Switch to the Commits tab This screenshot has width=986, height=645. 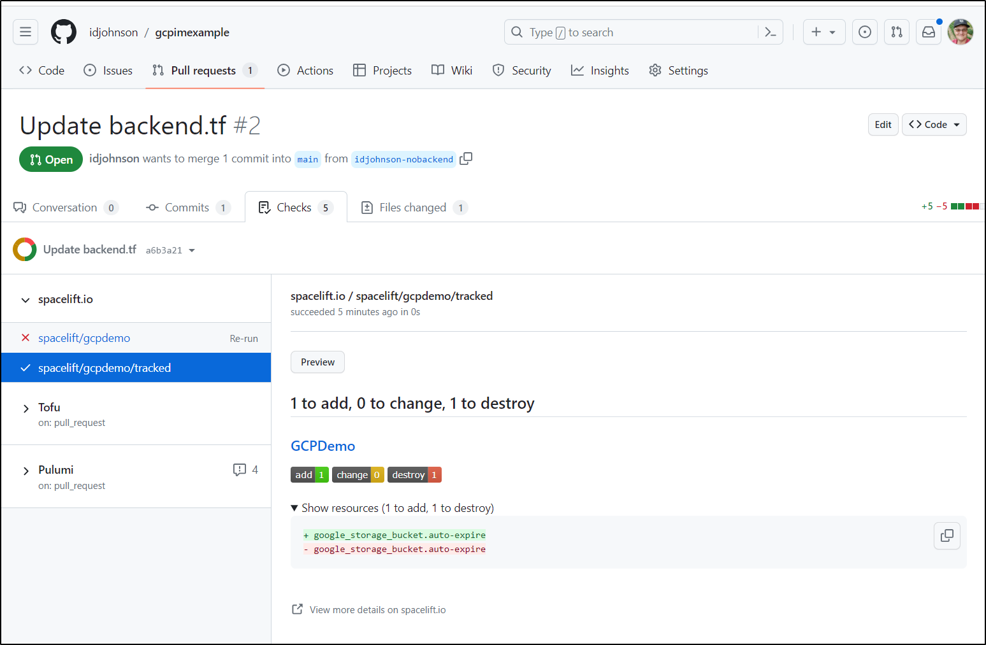point(188,208)
